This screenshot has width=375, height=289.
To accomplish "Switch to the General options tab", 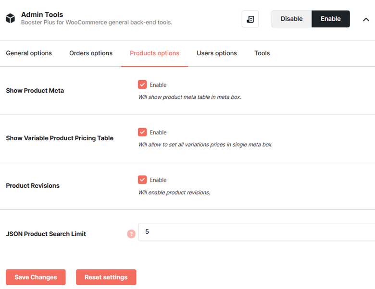I will point(29,53).
